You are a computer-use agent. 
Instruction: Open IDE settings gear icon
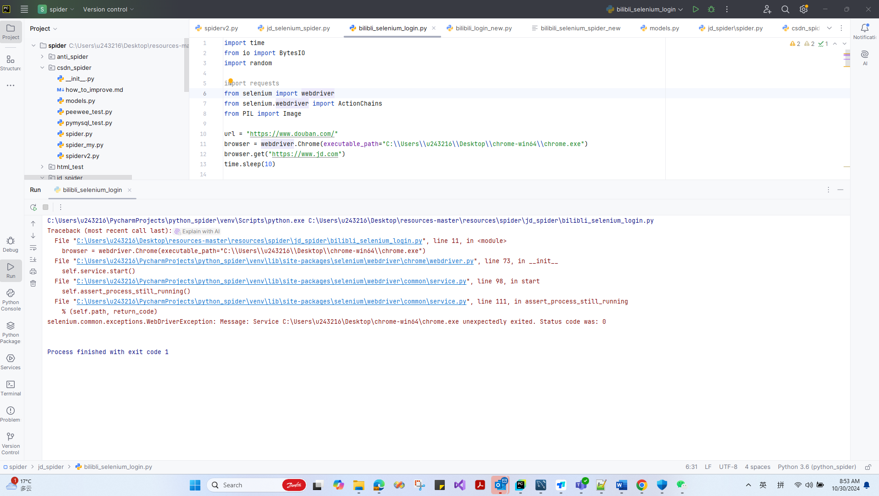(x=804, y=9)
